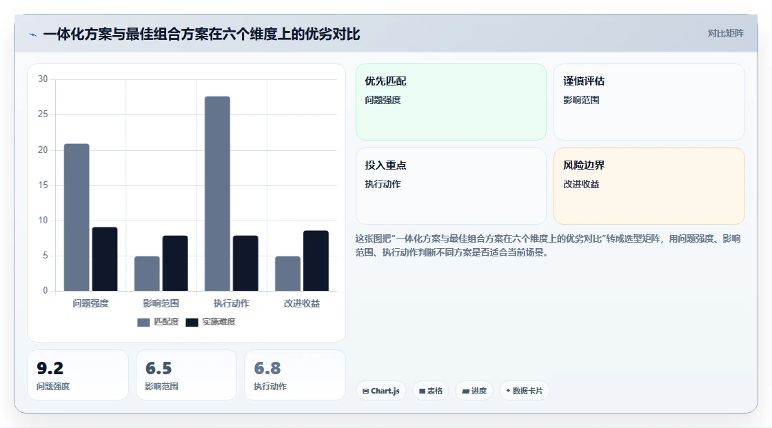Toggle the 实施难度 legend swatch
772x428 pixels.
pyautogui.click(x=192, y=322)
